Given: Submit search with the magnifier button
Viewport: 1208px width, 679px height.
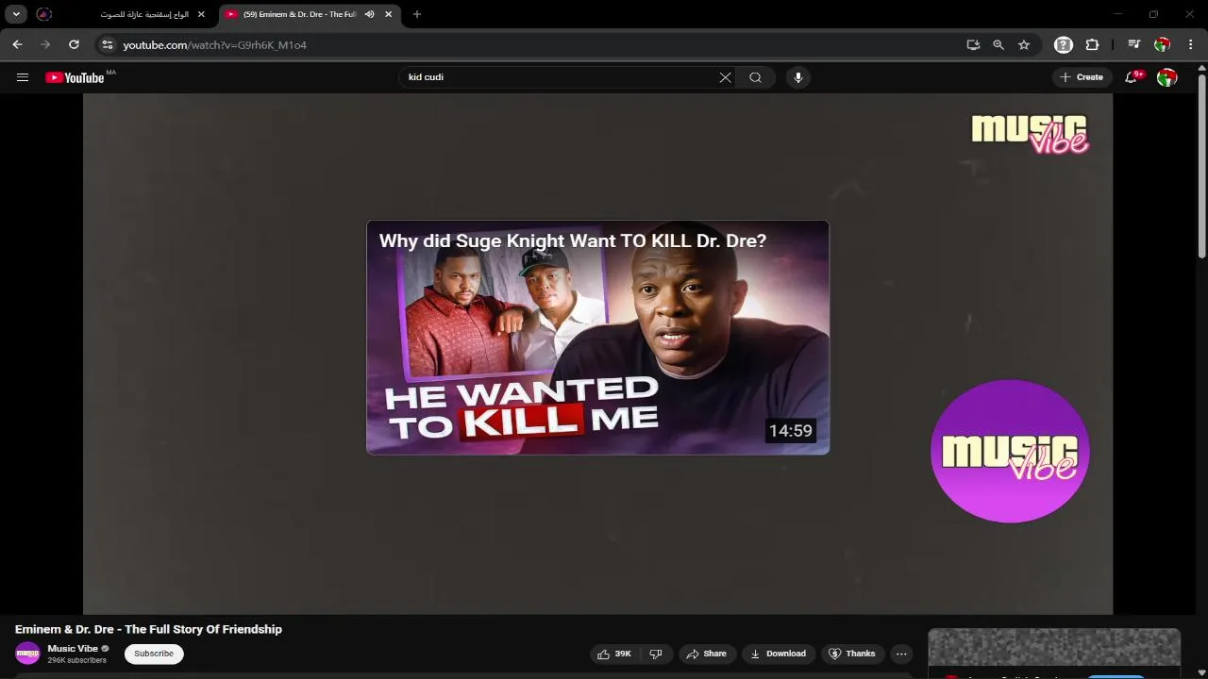Looking at the screenshot, I should coord(755,77).
